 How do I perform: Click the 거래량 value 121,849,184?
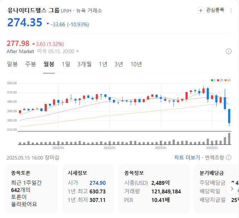pos(166,192)
